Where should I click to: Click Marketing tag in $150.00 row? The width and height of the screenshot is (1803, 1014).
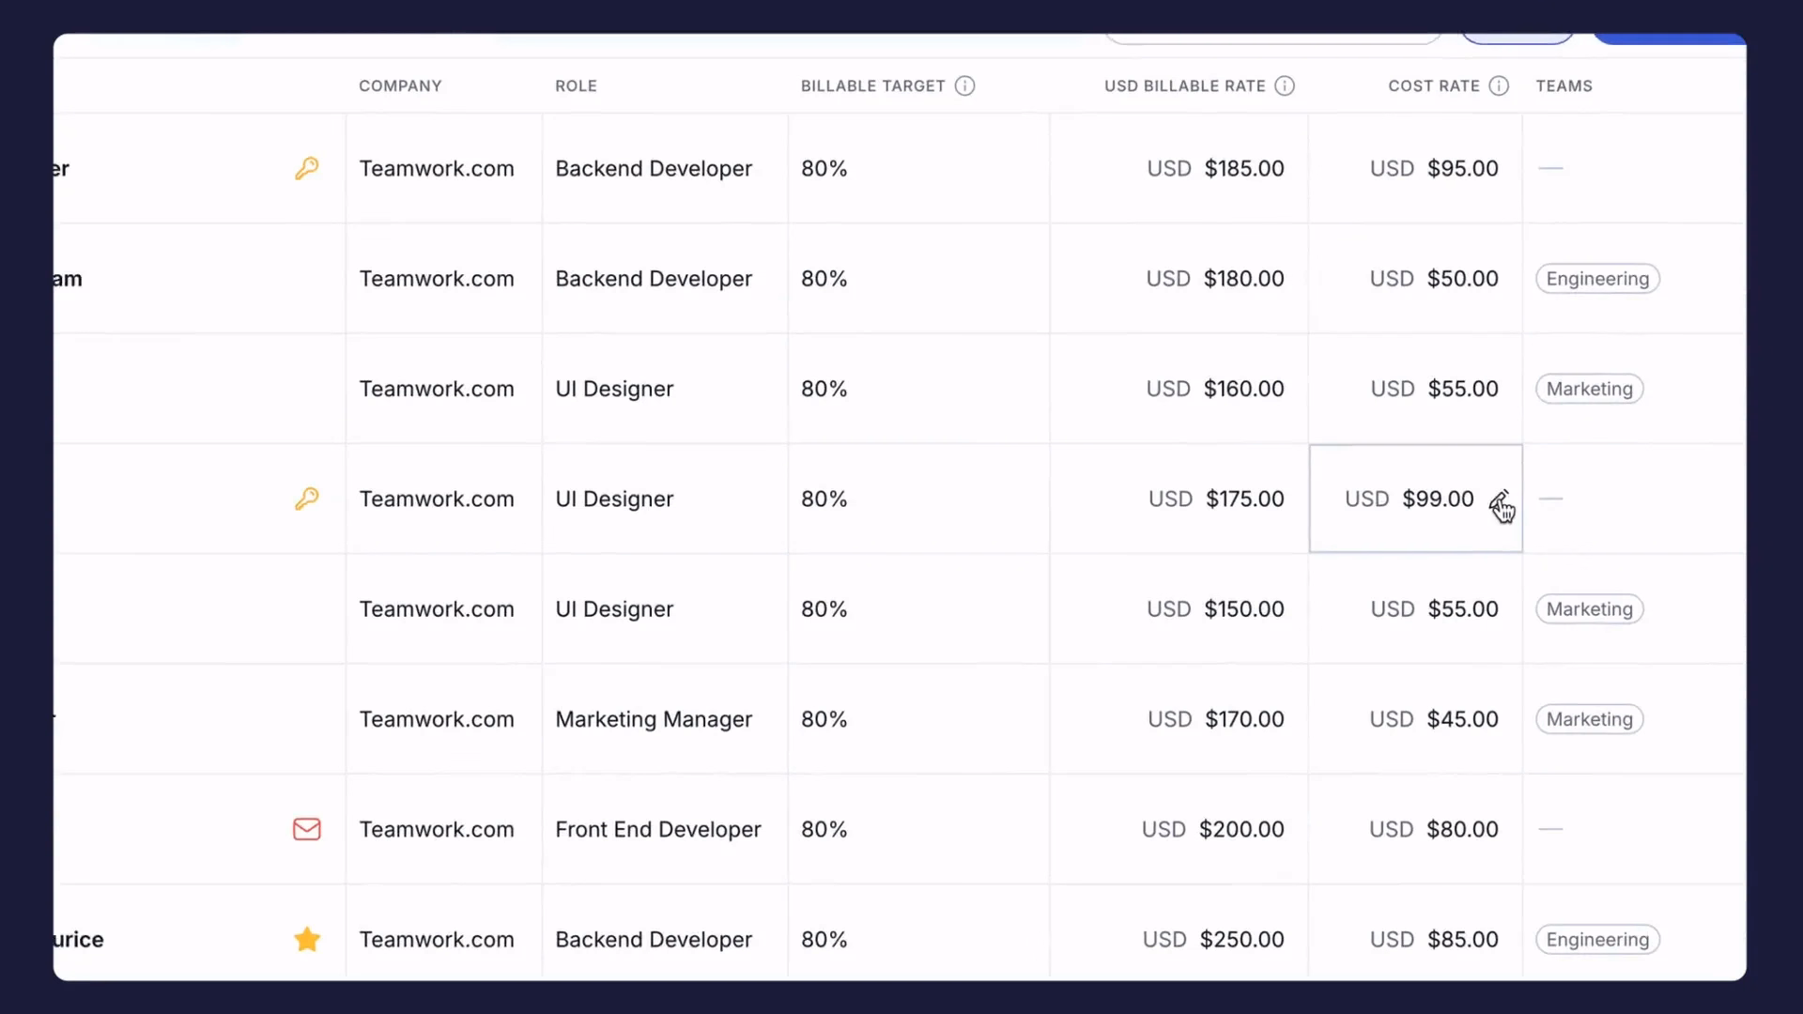1589,609
